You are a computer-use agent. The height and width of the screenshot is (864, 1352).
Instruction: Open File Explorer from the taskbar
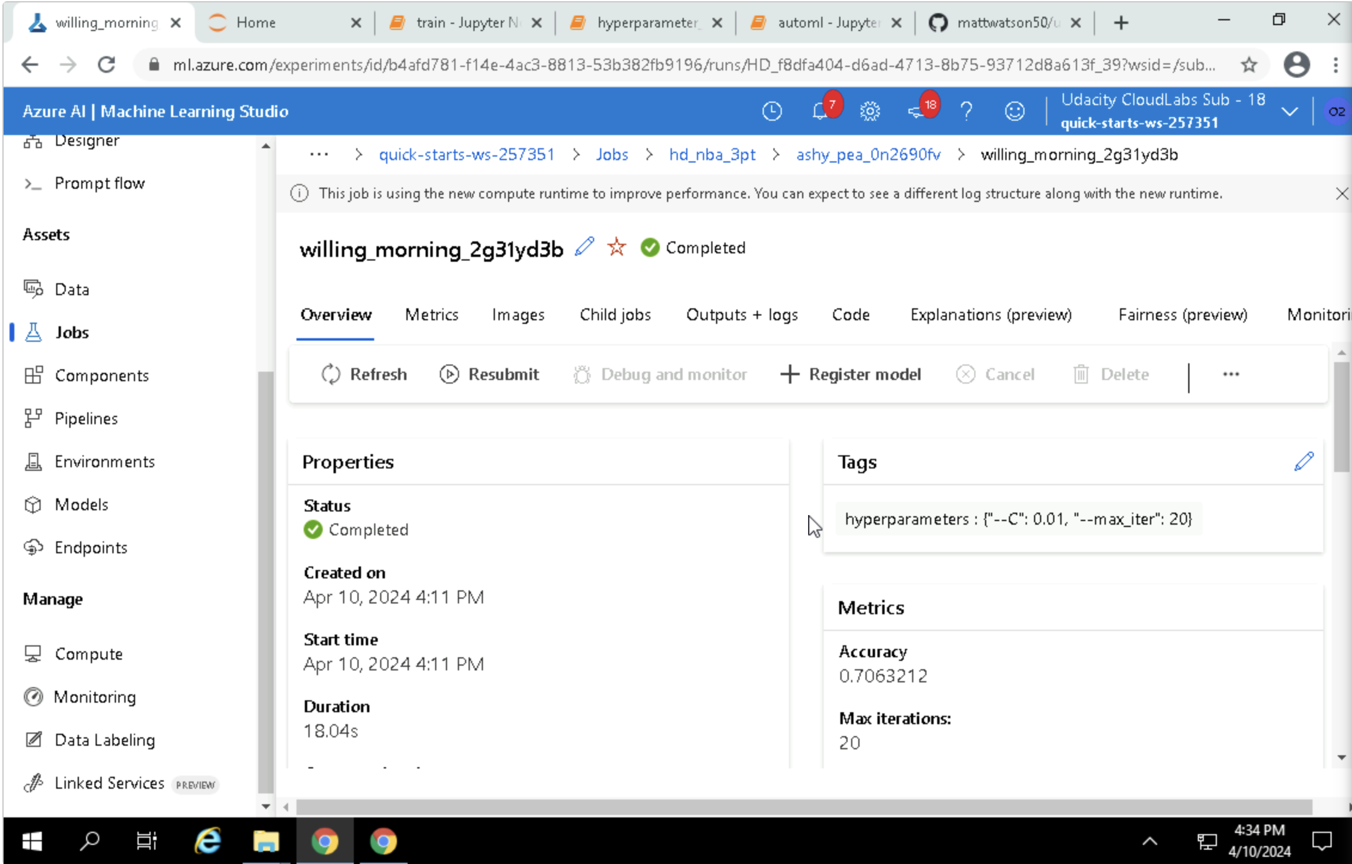pyautogui.click(x=266, y=841)
